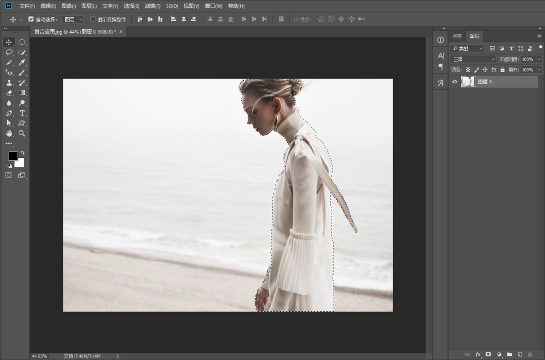This screenshot has height=360, width=545.
Task: Hide 图层 0 using eye icon
Action: click(455, 82)
